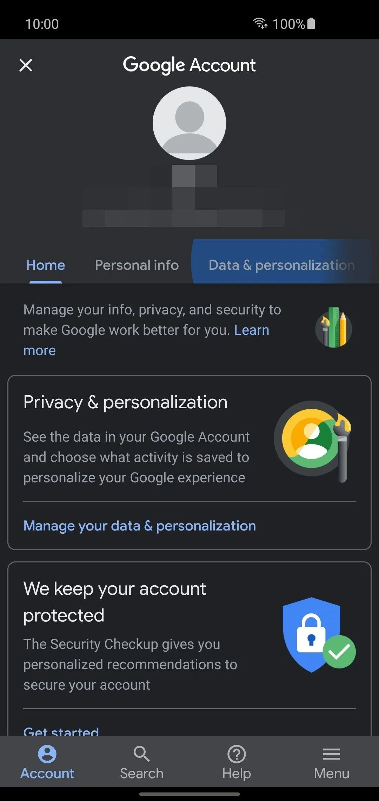379x801 pixels.
Task: Open the hamburger Menu in bottom bar
Action: [x=332, y=762]
